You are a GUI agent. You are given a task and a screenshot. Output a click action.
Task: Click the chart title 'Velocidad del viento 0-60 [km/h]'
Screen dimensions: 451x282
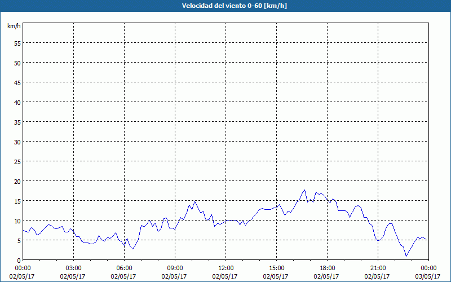pos(234,6)
